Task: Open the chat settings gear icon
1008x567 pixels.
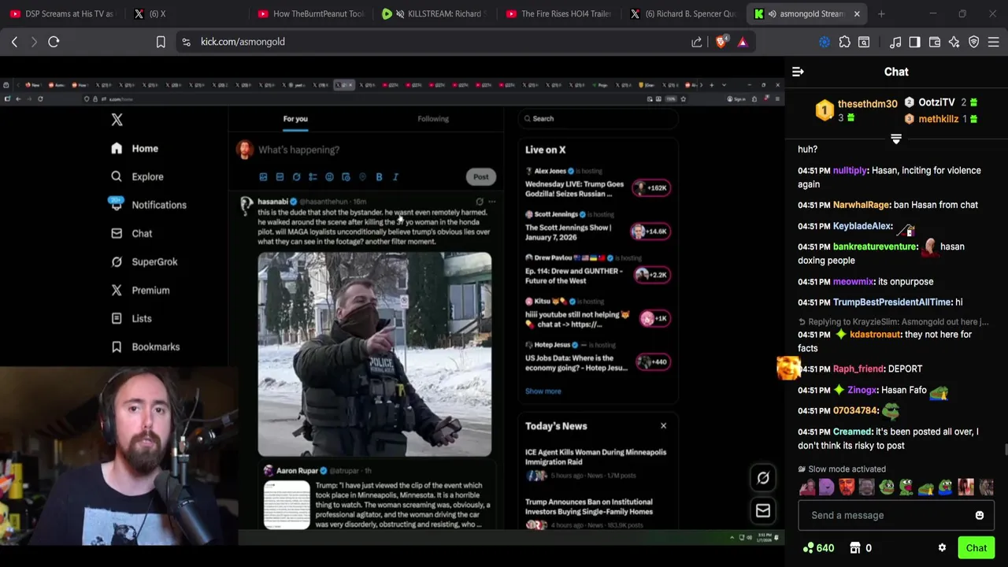Action: 942,548
